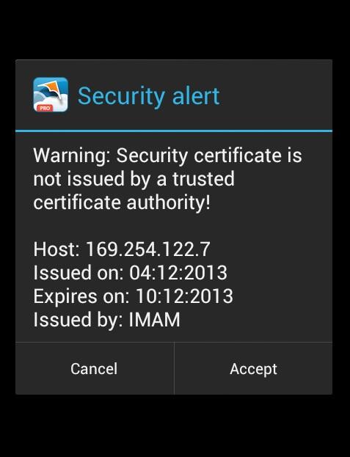This screenshot has height=457, width=350.
Task: Tap the Cancel button
Action: coord(95,369)
